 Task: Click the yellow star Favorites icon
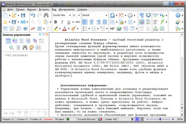[x=5, y=22]
